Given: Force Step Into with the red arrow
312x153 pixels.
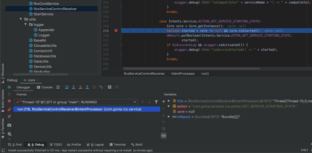Looking at the screenshot, I should click(x=80, y=87).
